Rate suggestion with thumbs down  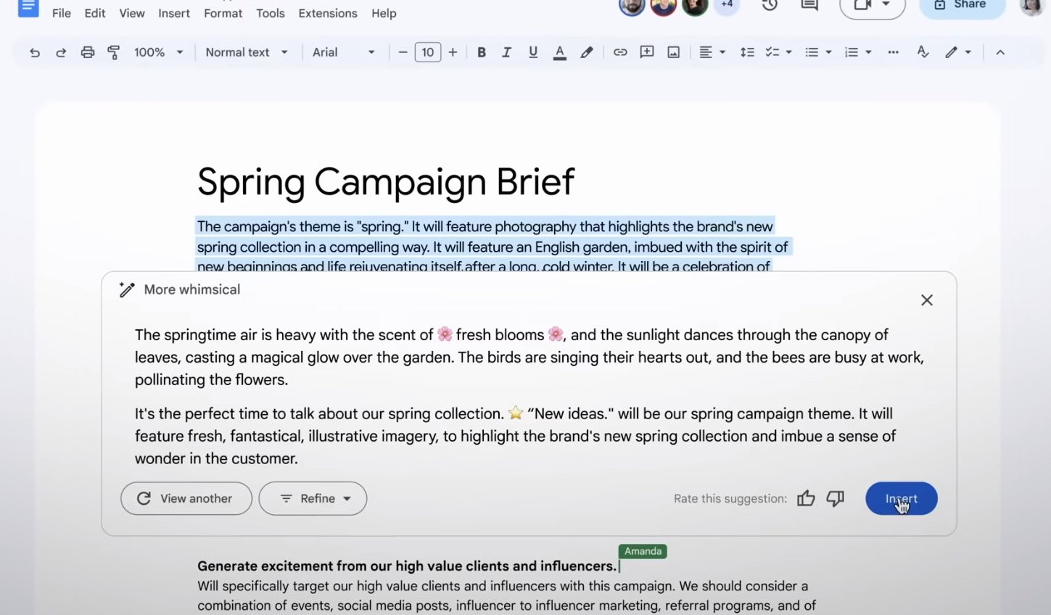click(x=836, y=498)
